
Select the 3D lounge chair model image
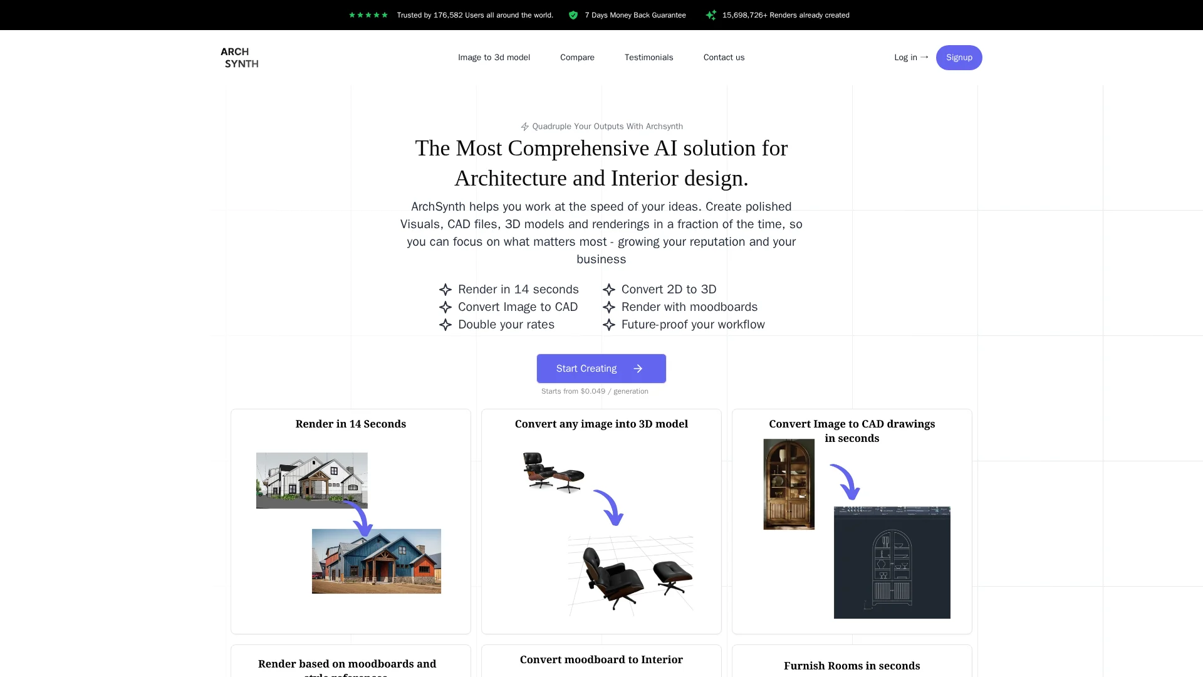click(x=631, y=575)
